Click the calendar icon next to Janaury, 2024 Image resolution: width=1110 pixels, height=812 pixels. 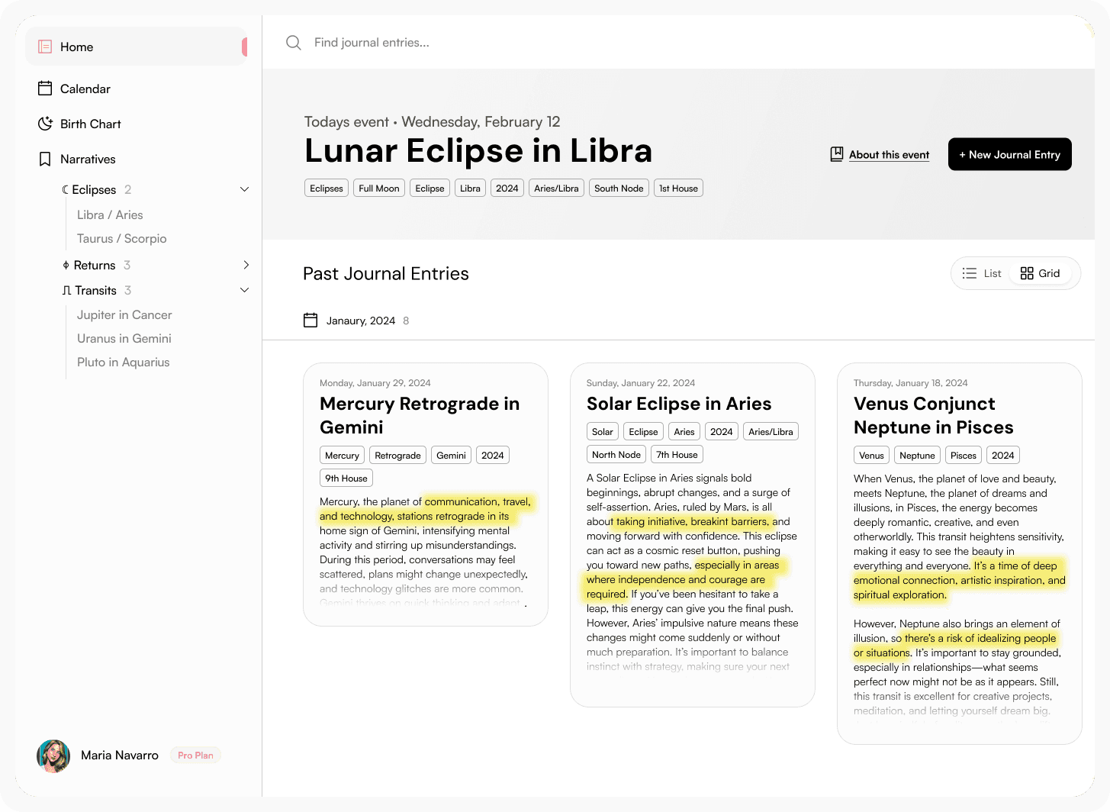(310, 321)
